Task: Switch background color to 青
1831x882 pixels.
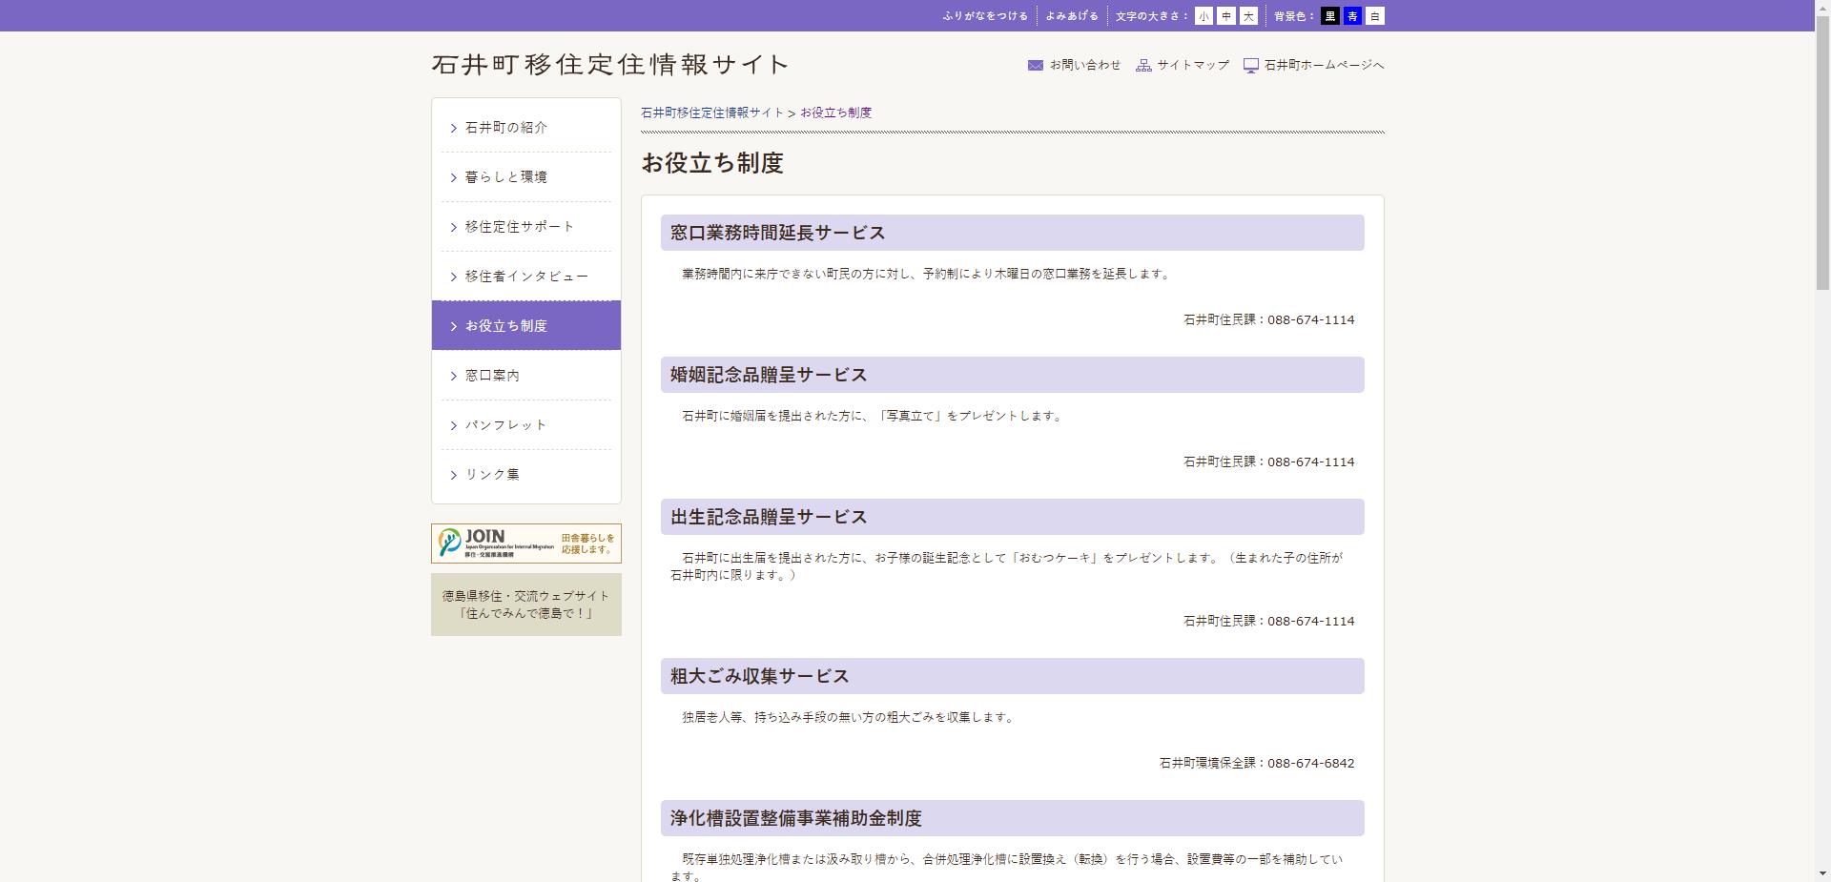Action: [1352, 15]
